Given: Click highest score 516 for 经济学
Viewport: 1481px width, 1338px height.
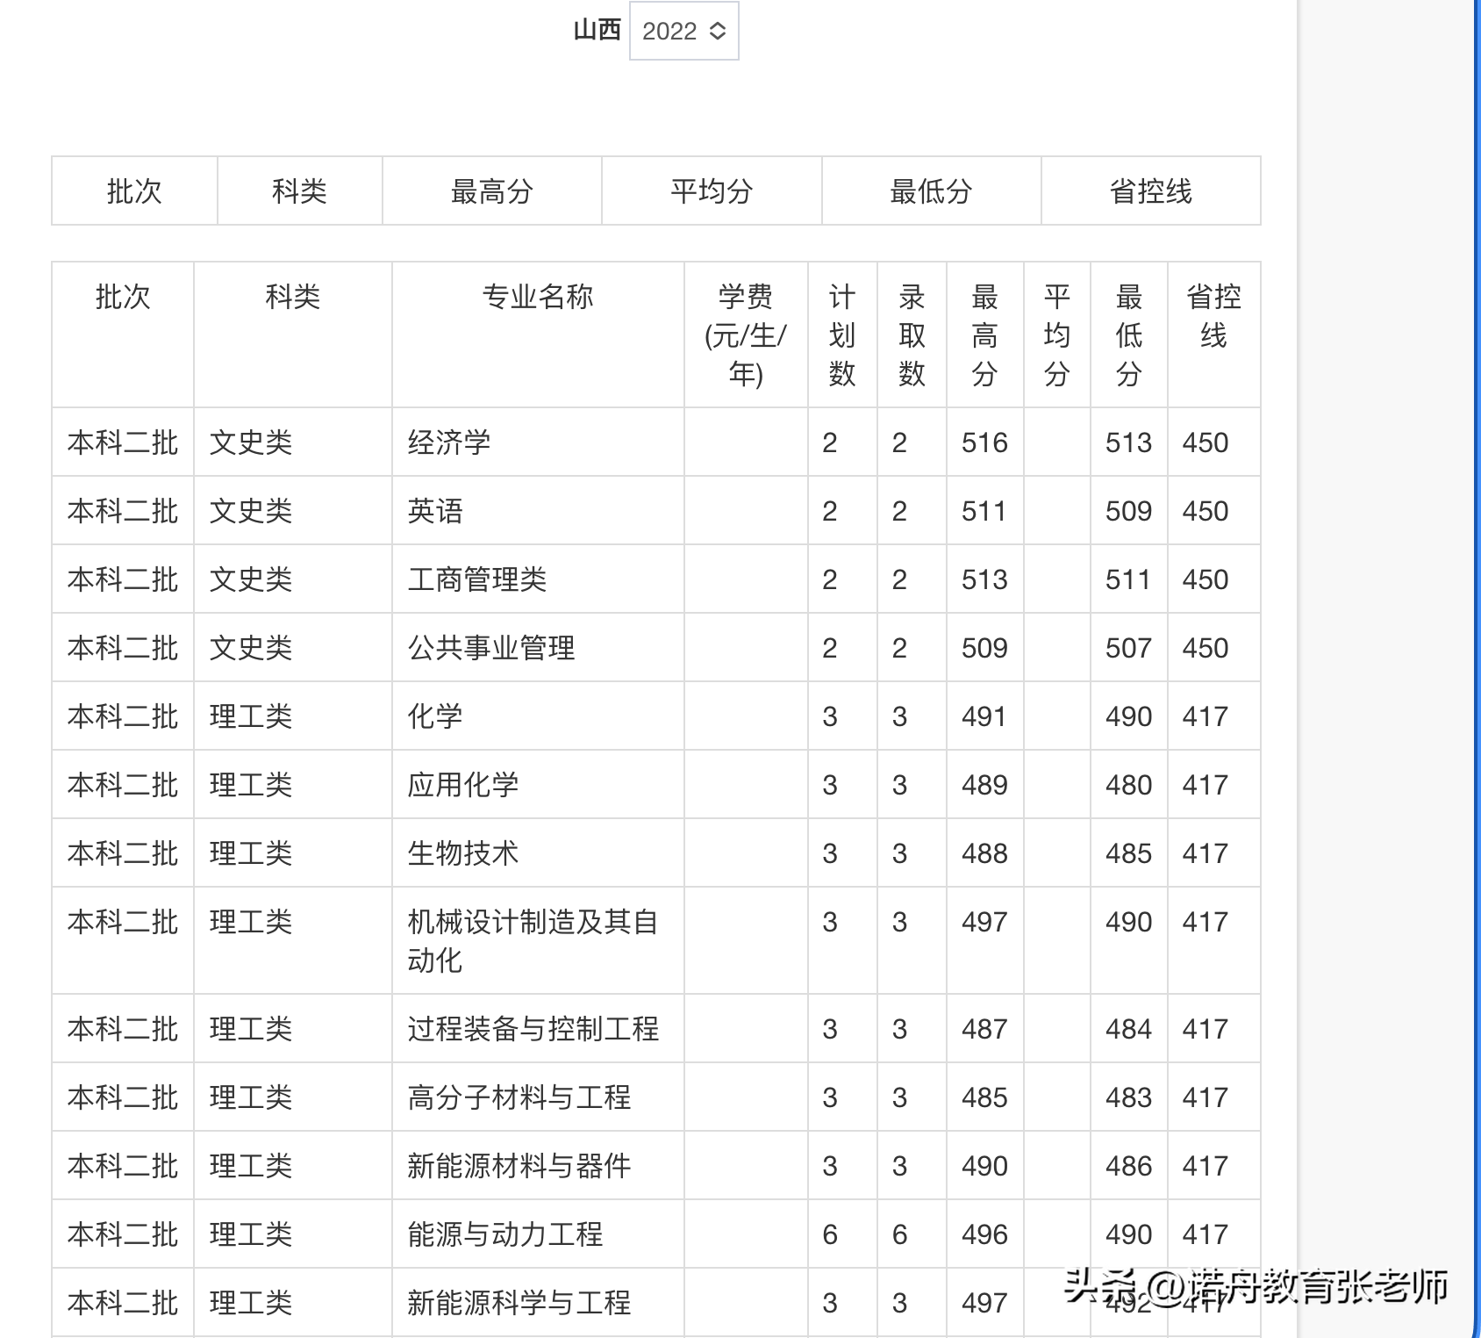Looking at the screenshot, I should click(x=984, y=442).
